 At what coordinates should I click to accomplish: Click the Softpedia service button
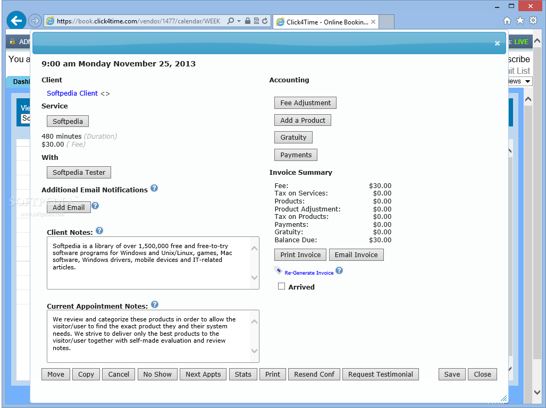tap(68, 122)
